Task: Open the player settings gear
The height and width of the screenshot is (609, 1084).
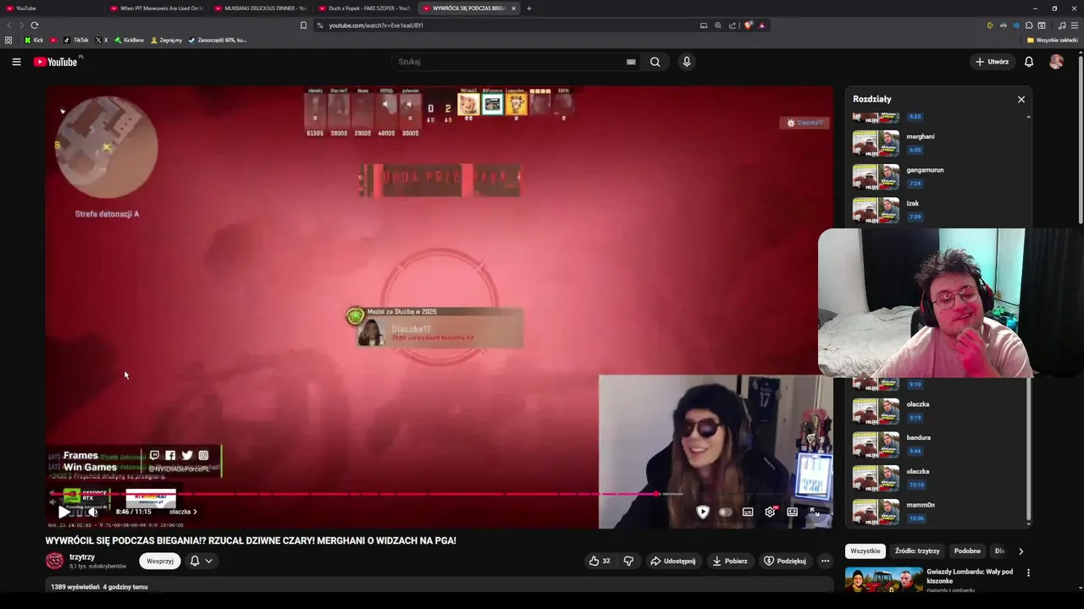Action: pos(770,512)
